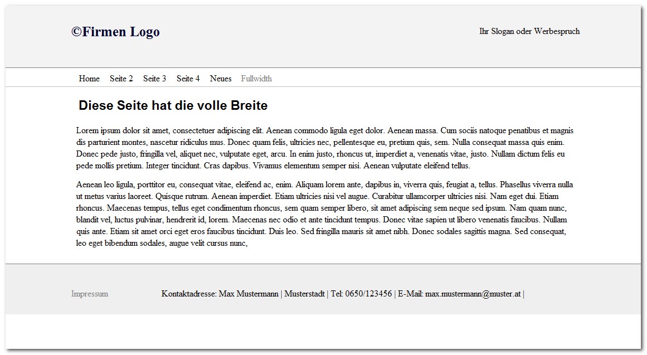This screenshot has height=355, width=647.
Task: Select the Fullwidth menu item
Action: coord(256,79)
